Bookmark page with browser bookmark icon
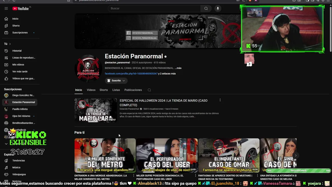 point(68,1)
